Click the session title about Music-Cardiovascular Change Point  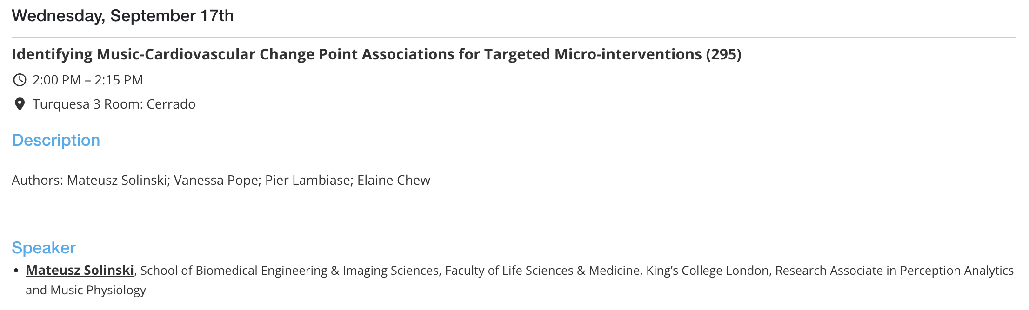376,54
